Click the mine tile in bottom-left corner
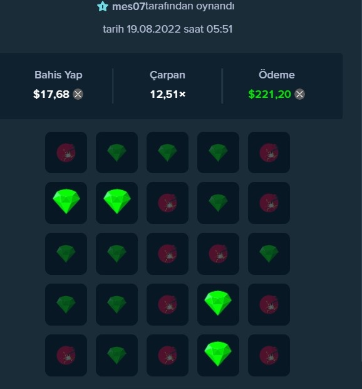362x389 pixels. click(x=66, y=355)
